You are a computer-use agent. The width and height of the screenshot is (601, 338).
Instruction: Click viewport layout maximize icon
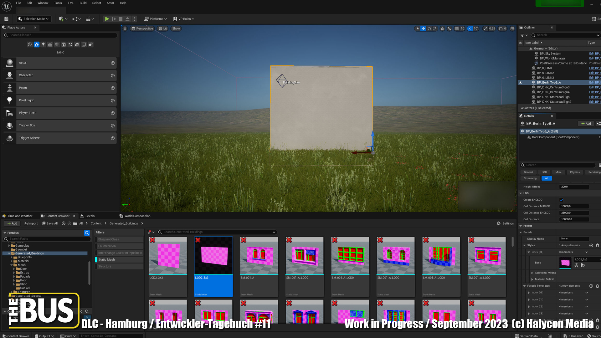(512, 28)
